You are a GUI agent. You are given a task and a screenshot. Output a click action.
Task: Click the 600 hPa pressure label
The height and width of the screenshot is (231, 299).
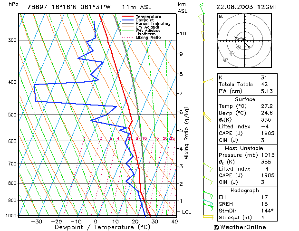(x=12, y=141)
